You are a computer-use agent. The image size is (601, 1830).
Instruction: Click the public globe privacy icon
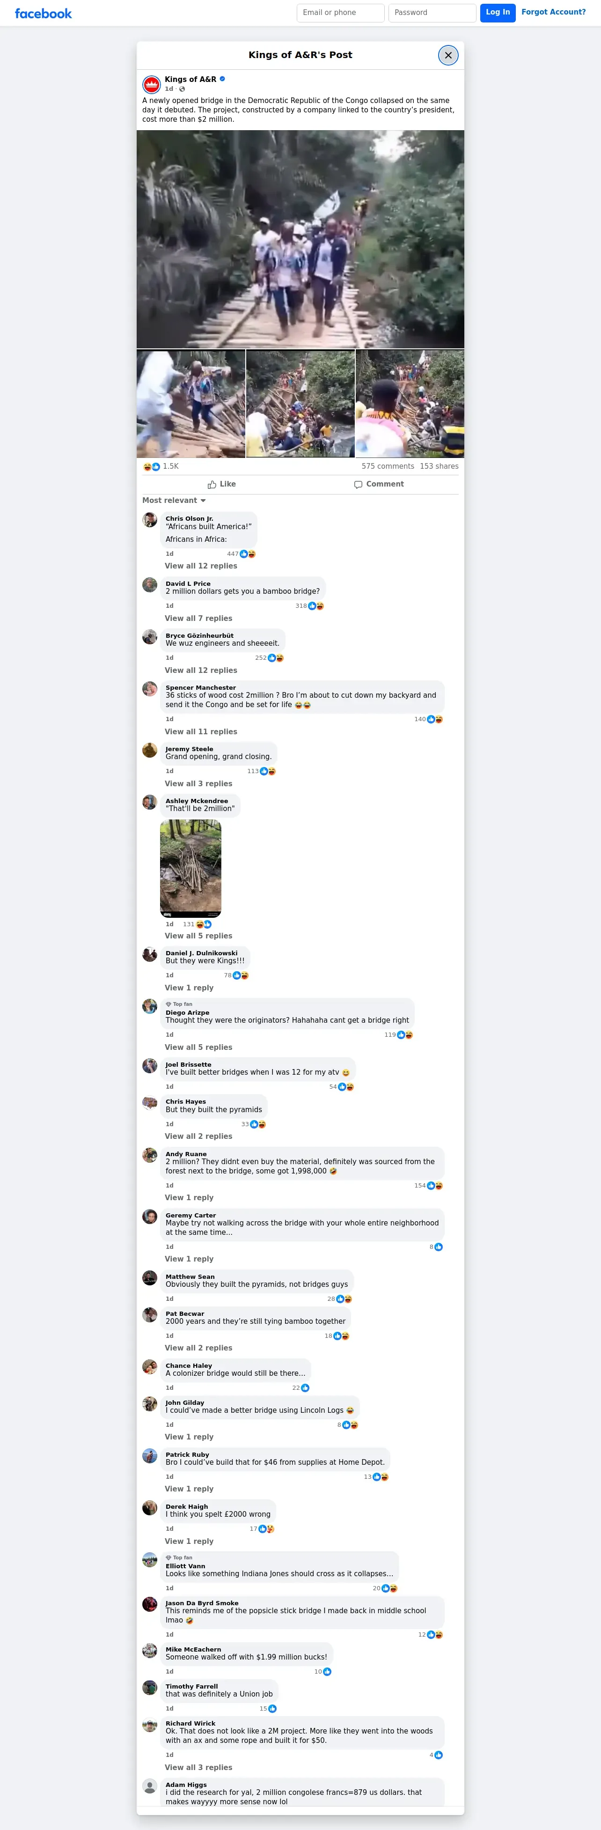coord(182,89)
